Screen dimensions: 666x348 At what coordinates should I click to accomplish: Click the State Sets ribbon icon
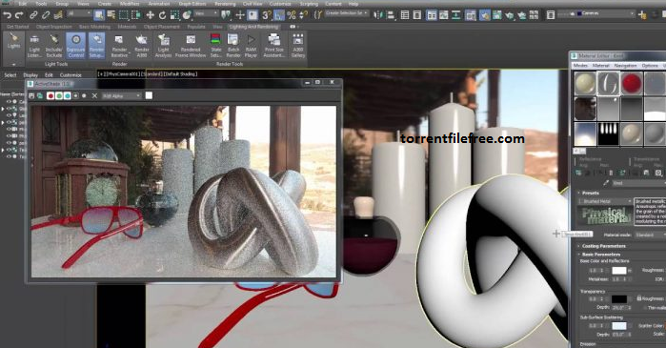pyautogui.click(x=215, y=46)
